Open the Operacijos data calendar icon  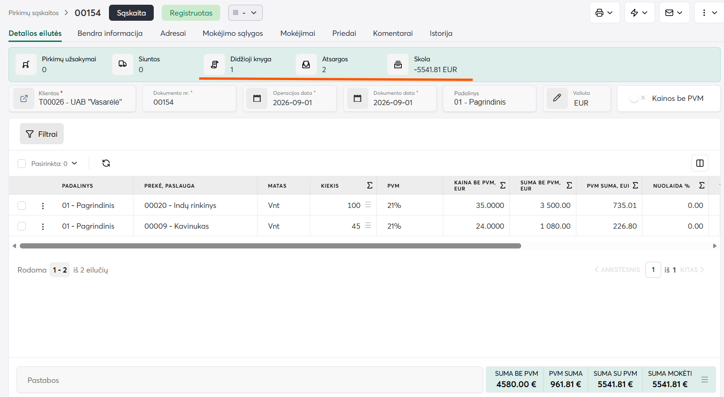tap(257, 99)
